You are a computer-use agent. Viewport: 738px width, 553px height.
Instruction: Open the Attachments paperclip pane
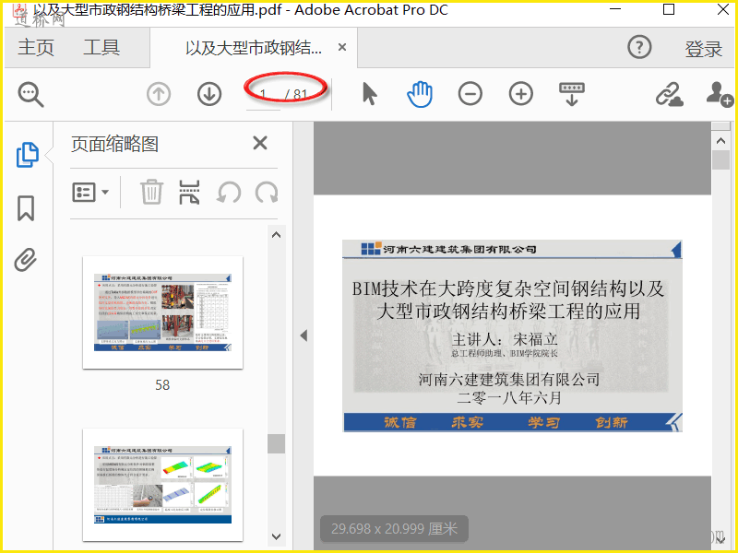point(26,260)
